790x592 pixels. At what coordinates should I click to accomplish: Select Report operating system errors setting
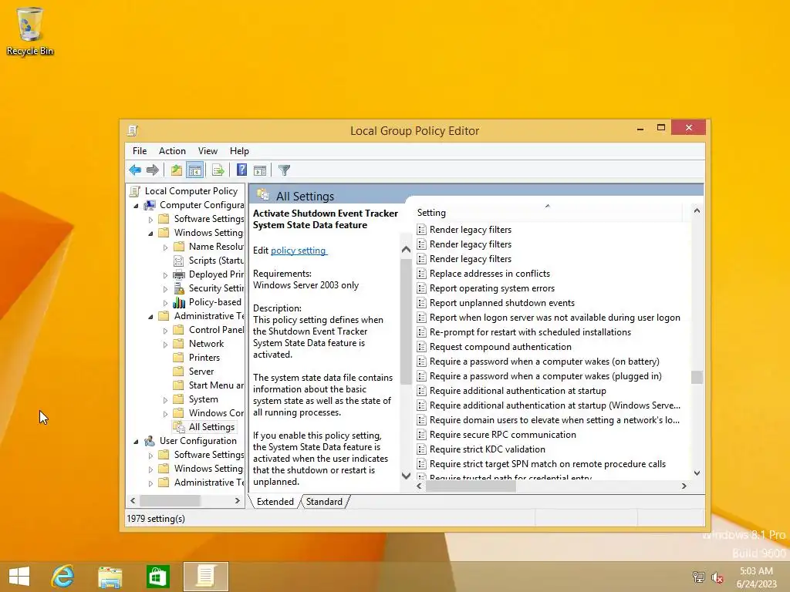(491, 288)
